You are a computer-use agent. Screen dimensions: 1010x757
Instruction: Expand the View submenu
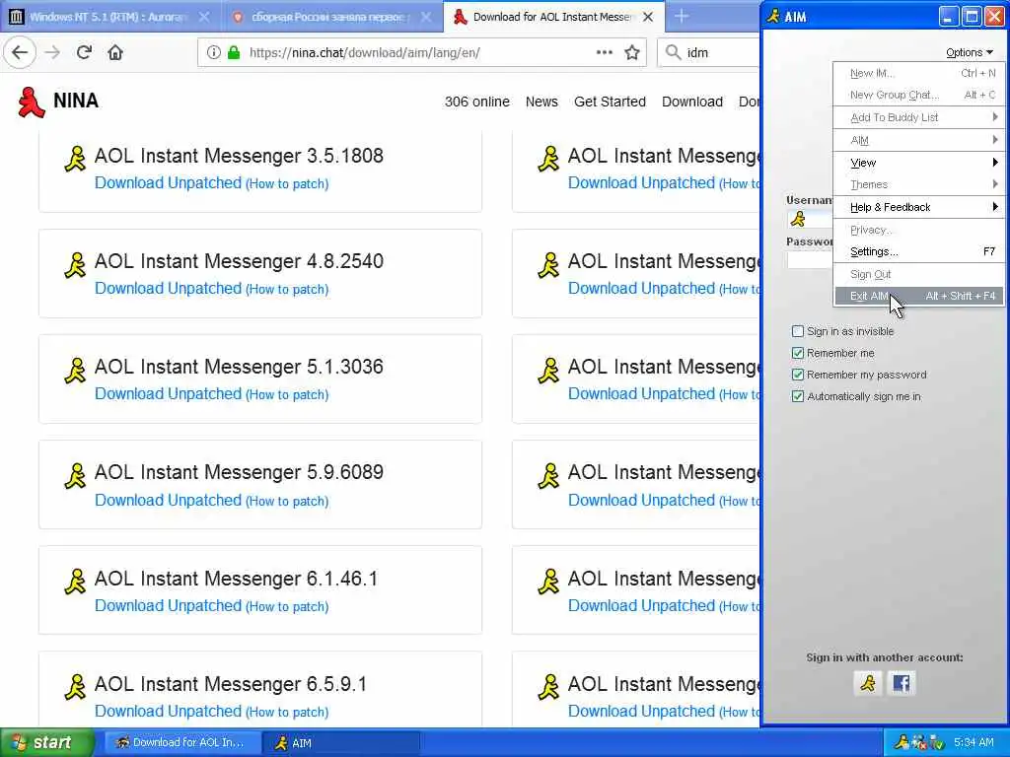pyautogui.click(x=918, y=163)
